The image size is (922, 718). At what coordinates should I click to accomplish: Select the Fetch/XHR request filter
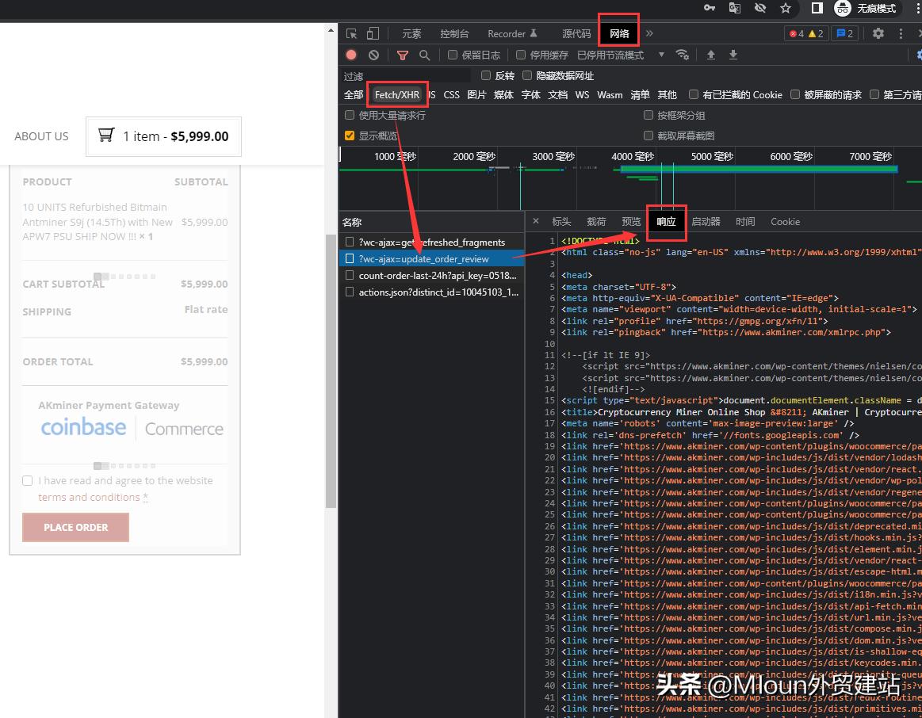pos(397,94)
